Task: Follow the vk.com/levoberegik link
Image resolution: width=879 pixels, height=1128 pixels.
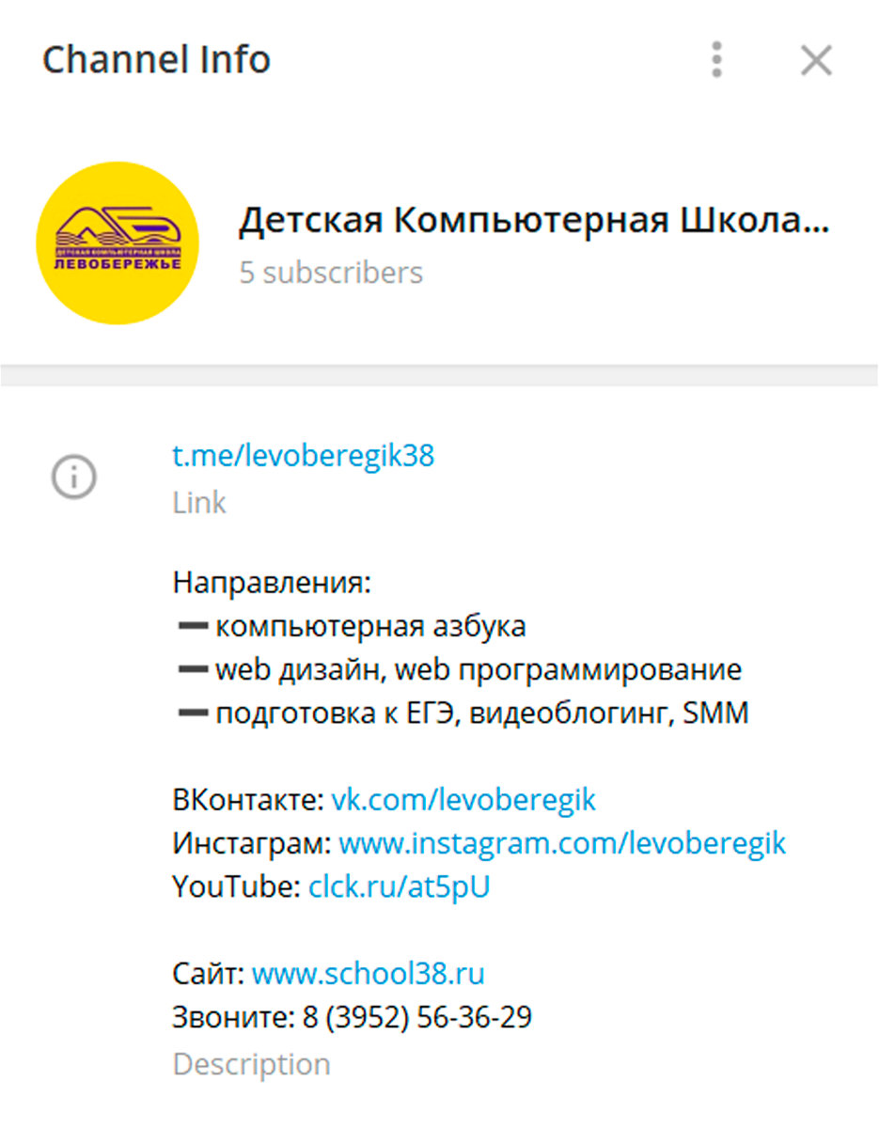Action: (463, 800)
